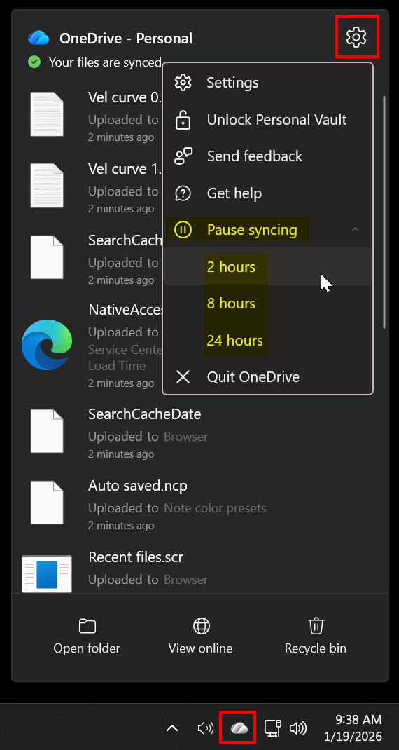399x750 pixels.
Task: Click the View online globe icon
Action: coord(201,626)
